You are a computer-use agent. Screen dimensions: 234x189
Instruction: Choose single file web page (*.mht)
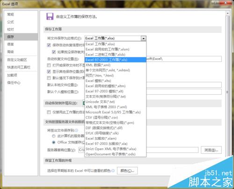point(116,70)
